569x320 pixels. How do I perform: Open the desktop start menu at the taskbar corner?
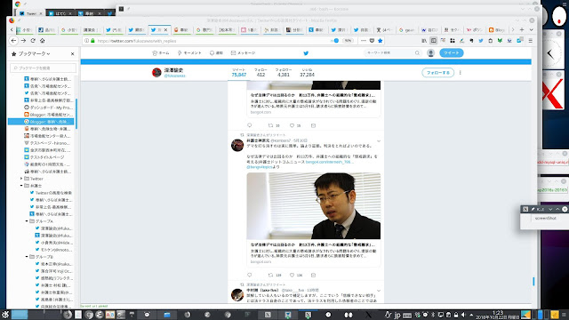5,315
